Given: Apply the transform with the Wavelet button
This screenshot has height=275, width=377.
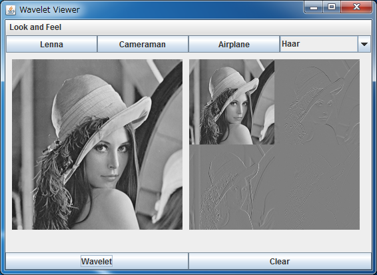Looking at the screenshot, I should [x=97, y=261].
